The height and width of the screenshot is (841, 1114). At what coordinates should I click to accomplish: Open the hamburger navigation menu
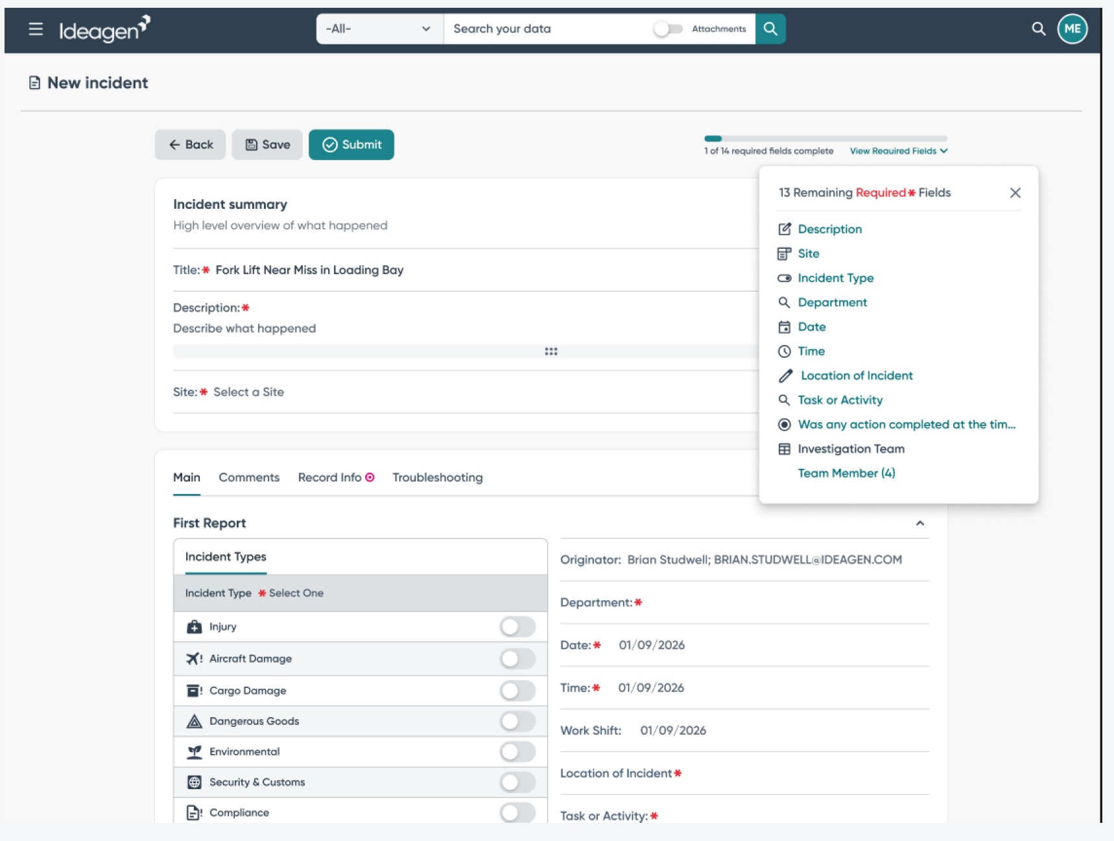coord(36,29)
